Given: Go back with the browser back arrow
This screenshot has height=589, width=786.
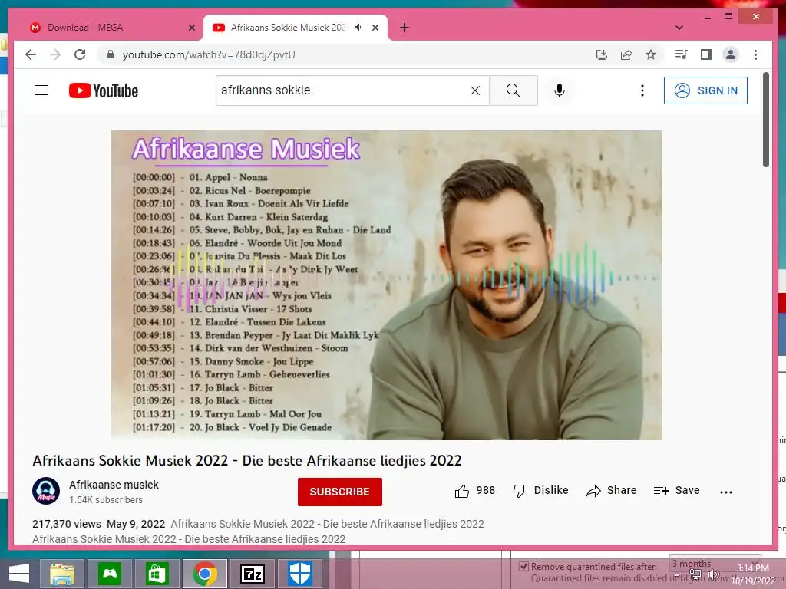Looking at the screenshot, I should tap(31, 54).
